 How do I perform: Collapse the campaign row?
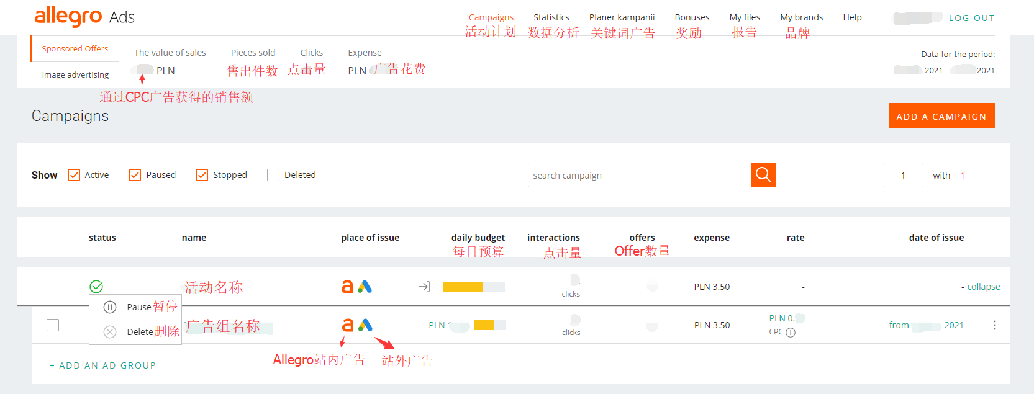point(983,287)
